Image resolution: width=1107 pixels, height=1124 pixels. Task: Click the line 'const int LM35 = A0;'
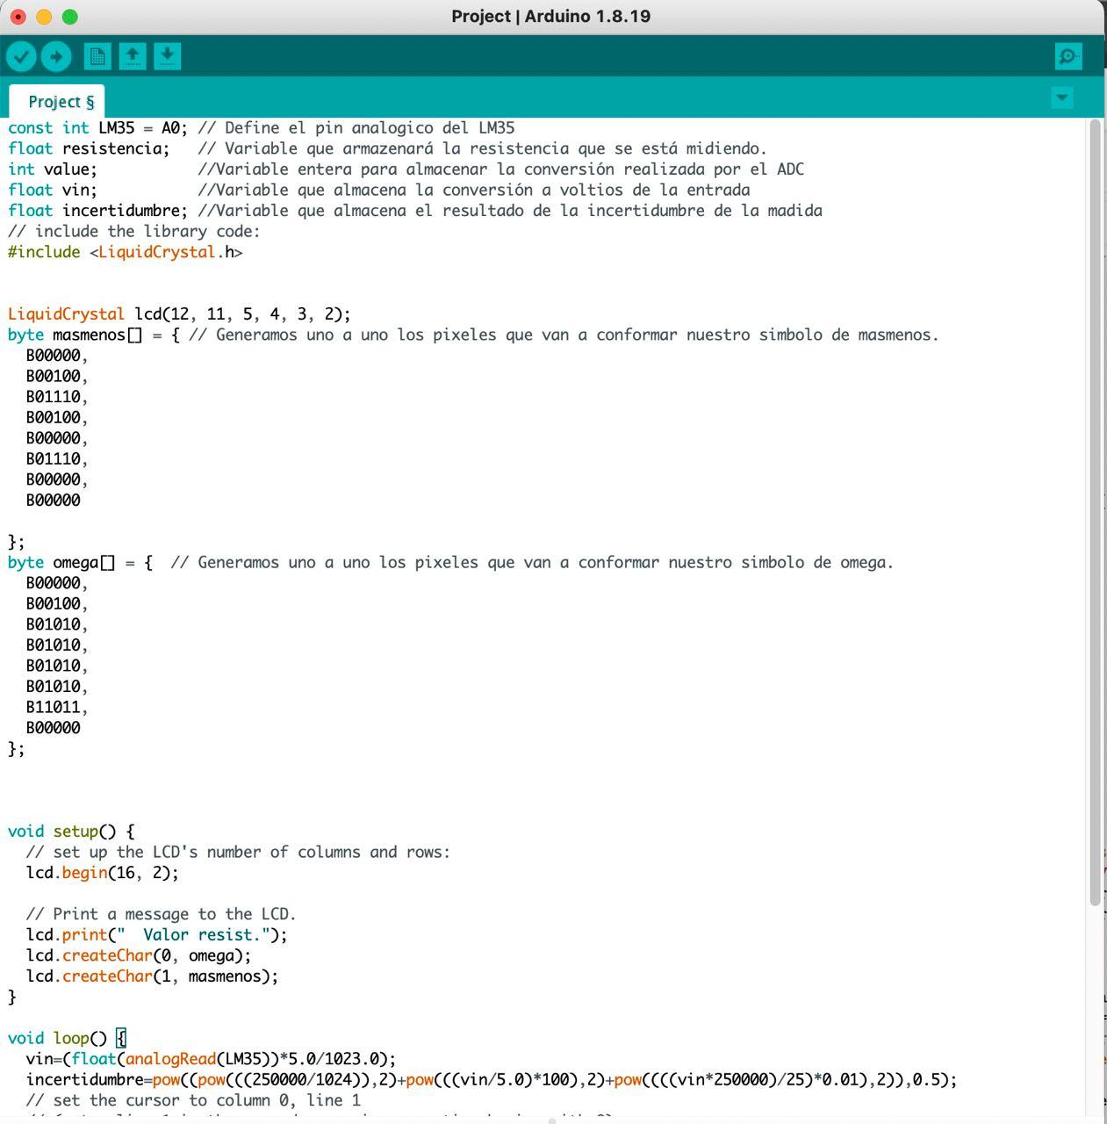pyautogui.click(x=98, y=128)
